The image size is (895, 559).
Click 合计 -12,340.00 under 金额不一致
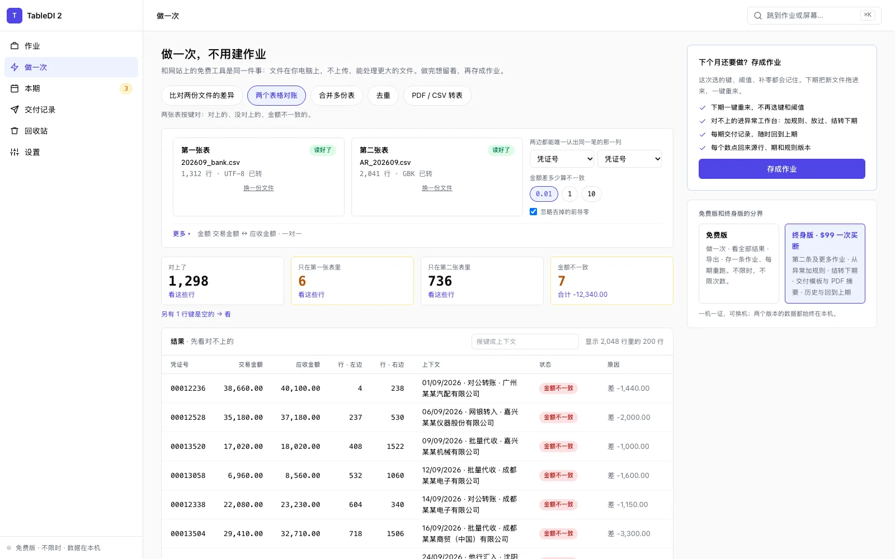coord(582,295)
